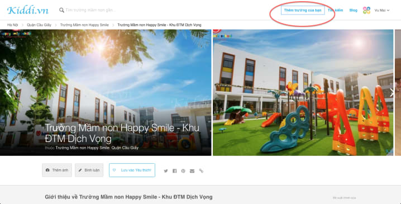Image resolution: width=401 pixels, height=204 pixels.
Task: Click the colorful user avatar icon
Action: tap(366, 10)
